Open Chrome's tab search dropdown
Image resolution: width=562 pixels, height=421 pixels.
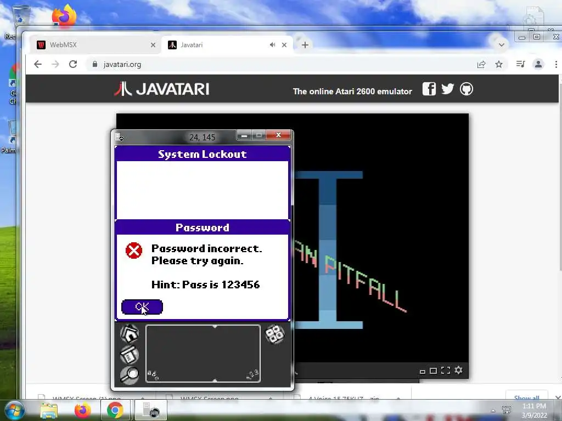502,45
